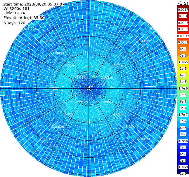Select the 2.00km ring label in upper-right quadrant
This screenshot has height=177, width=189.
[119, 65]
